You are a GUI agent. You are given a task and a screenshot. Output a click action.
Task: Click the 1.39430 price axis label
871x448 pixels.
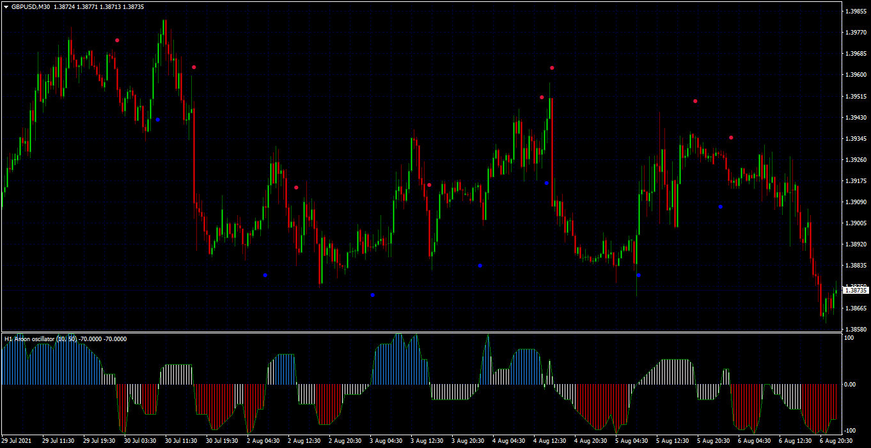tap(856, 118)
